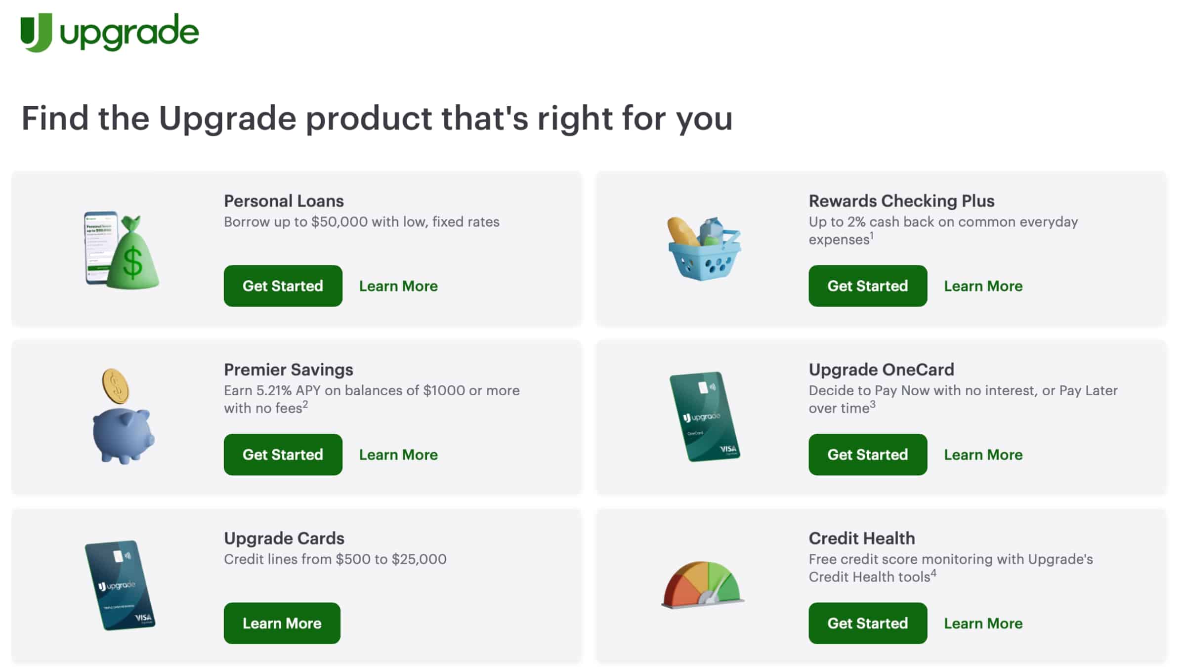Get started with Premier Savings
The image size is (1186, 667).
pyautogui.click(x=283, y=455)
